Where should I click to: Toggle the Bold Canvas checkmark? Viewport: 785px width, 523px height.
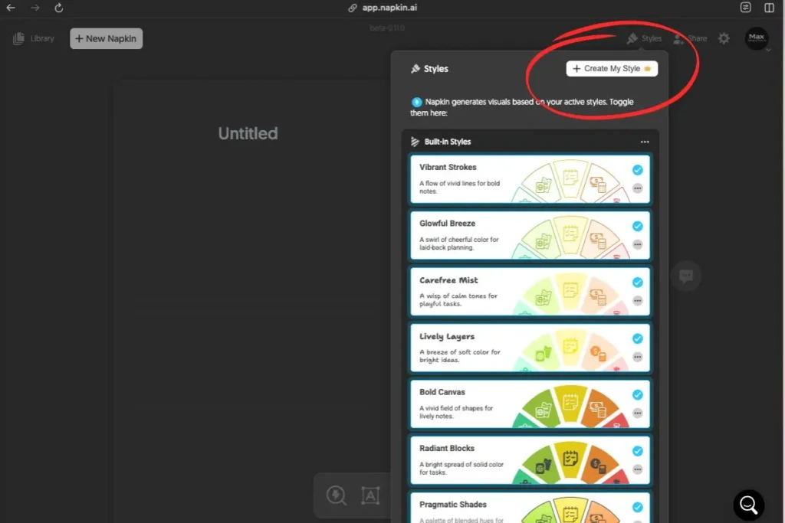[637, 394]
